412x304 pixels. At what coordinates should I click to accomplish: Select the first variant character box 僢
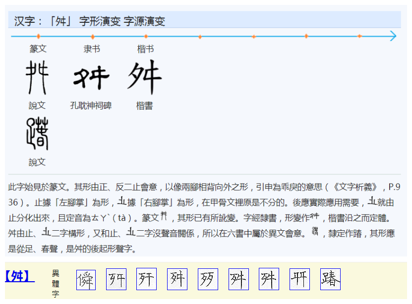point(86,280)
